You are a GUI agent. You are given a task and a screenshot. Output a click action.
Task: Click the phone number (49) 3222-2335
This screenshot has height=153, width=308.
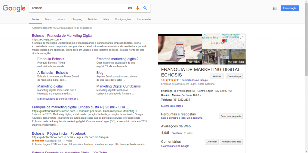coord(181,100)
